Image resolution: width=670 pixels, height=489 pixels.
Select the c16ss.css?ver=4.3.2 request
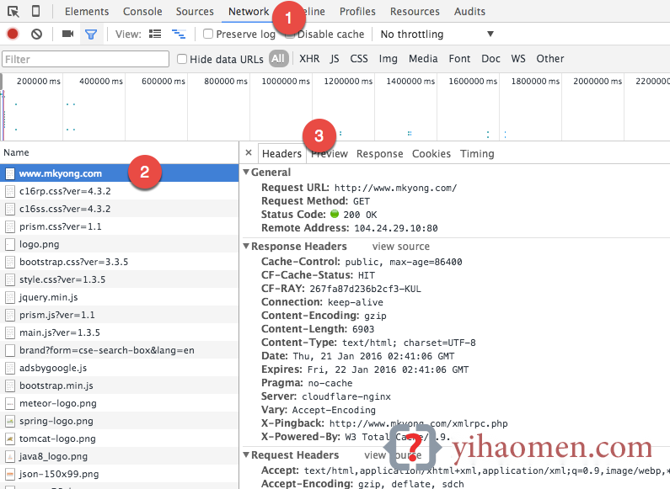click(119, 209)
